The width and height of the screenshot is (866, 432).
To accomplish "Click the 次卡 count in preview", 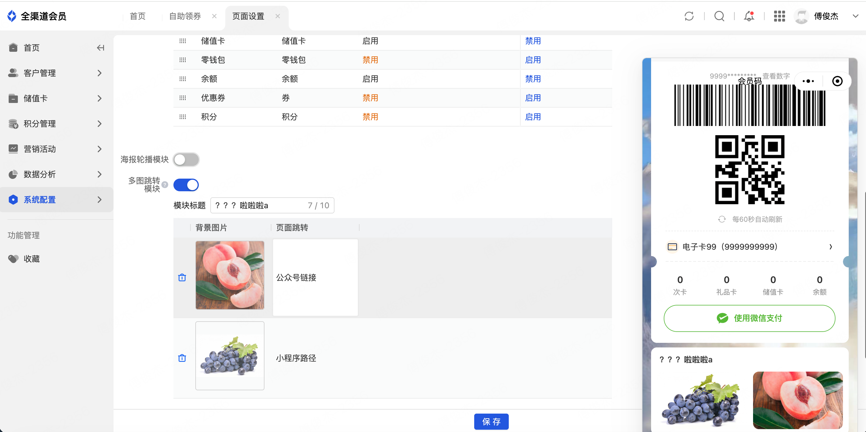I will (x=680, y=285).
